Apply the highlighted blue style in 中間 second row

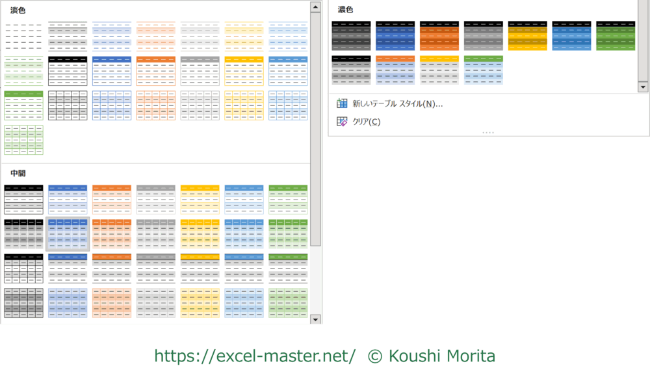(x=68, y=234)
